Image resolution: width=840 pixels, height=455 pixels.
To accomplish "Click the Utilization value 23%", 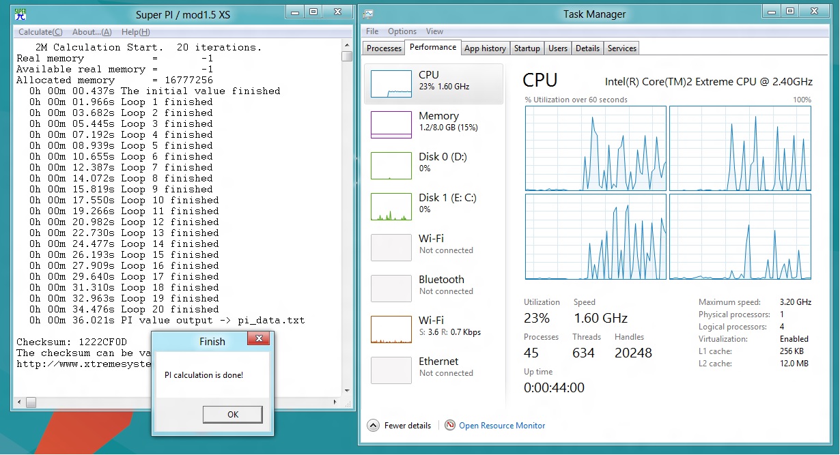I will pos(537,318).
